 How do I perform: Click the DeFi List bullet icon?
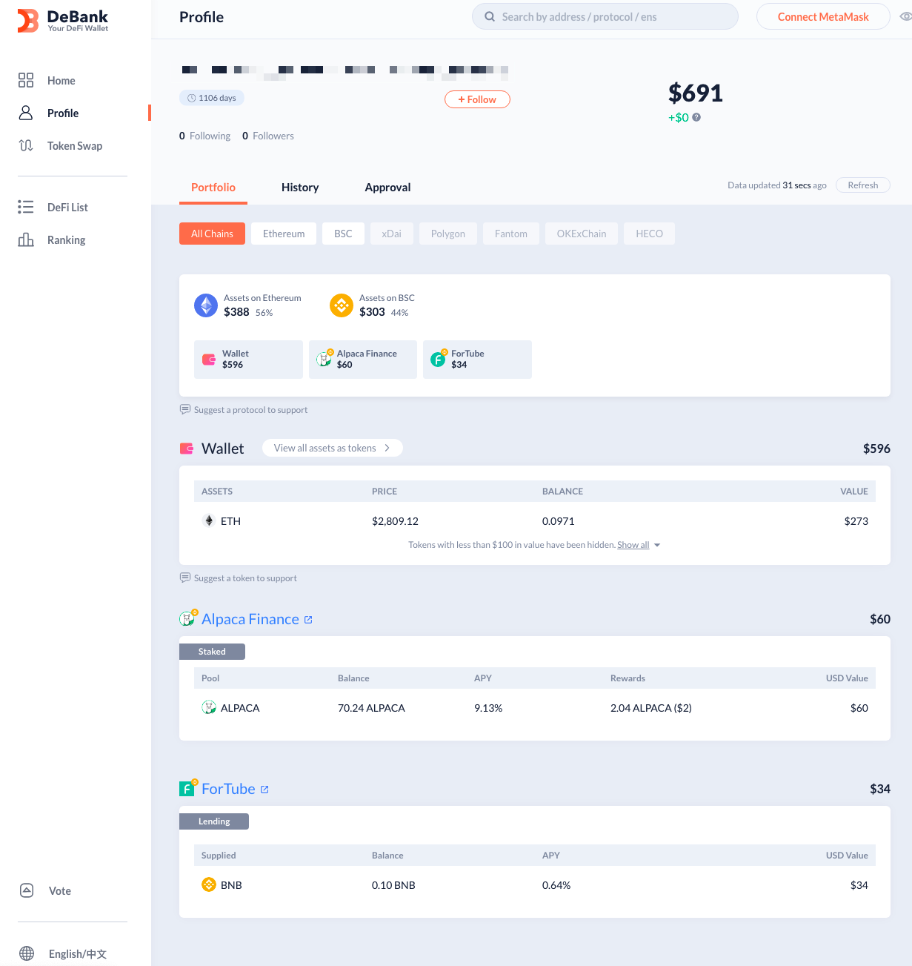coord(26,207)
